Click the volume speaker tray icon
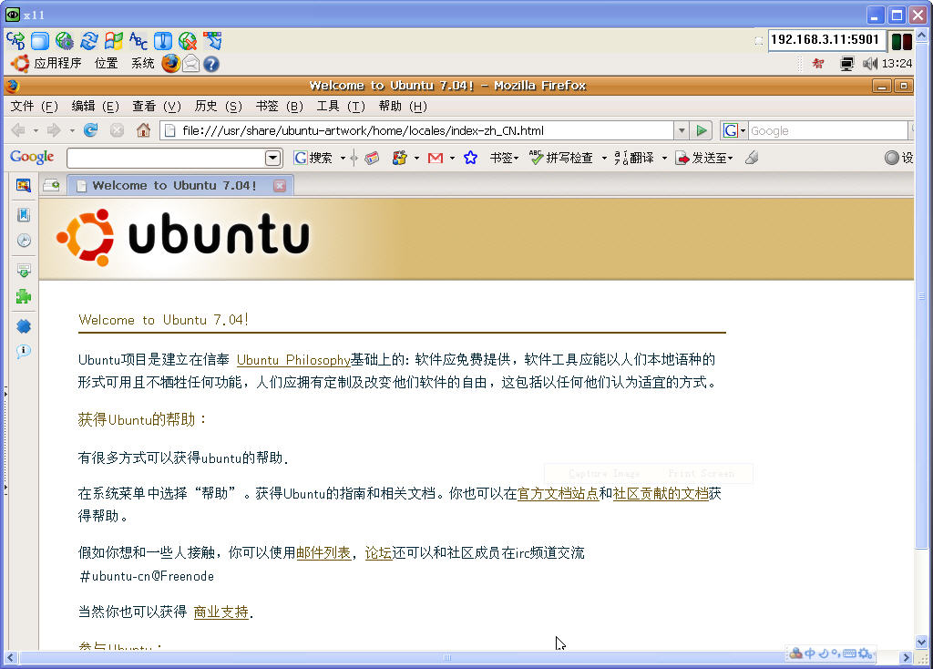 click(870, 63)
